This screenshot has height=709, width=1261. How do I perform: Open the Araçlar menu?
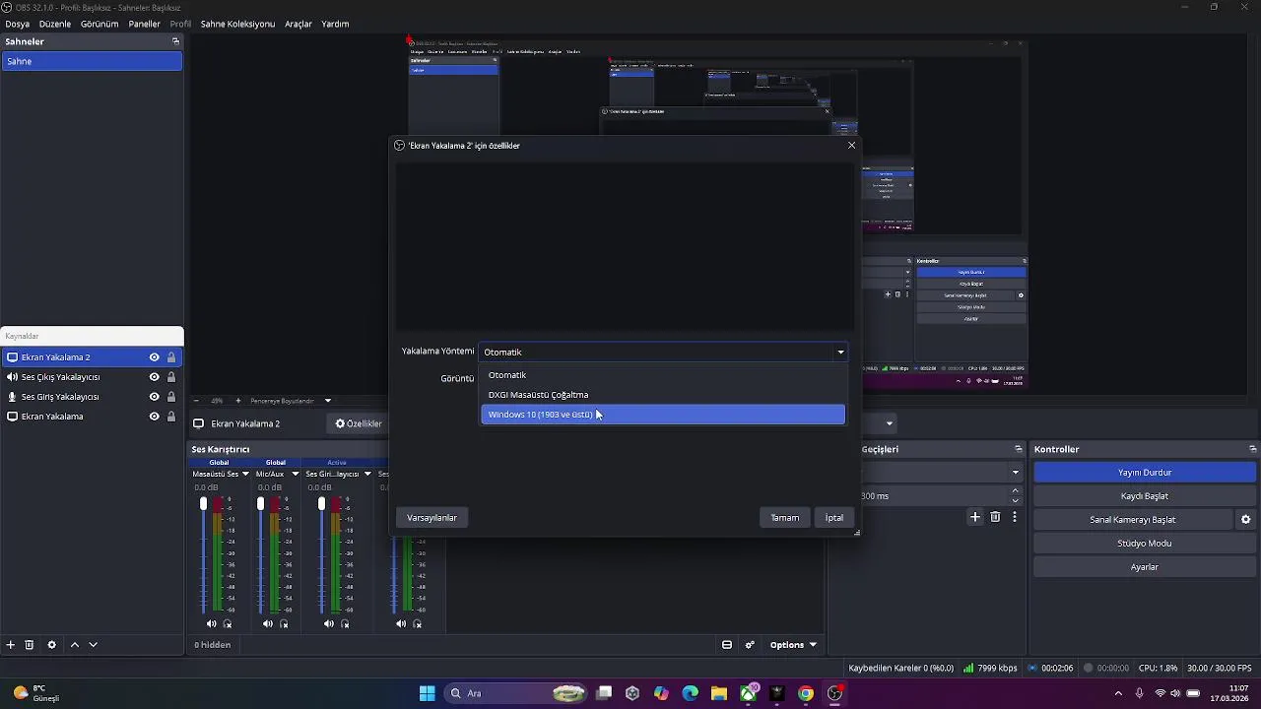click(299, 24)
